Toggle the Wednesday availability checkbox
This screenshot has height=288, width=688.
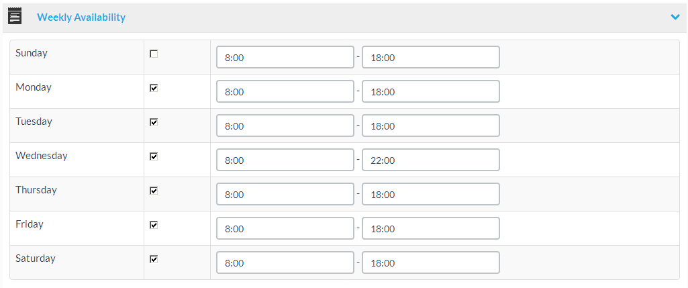point(154,156)
